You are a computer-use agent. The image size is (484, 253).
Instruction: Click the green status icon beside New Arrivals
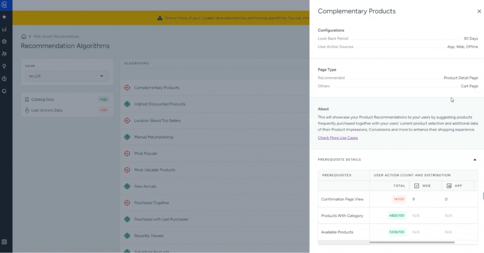click(127, 187)
